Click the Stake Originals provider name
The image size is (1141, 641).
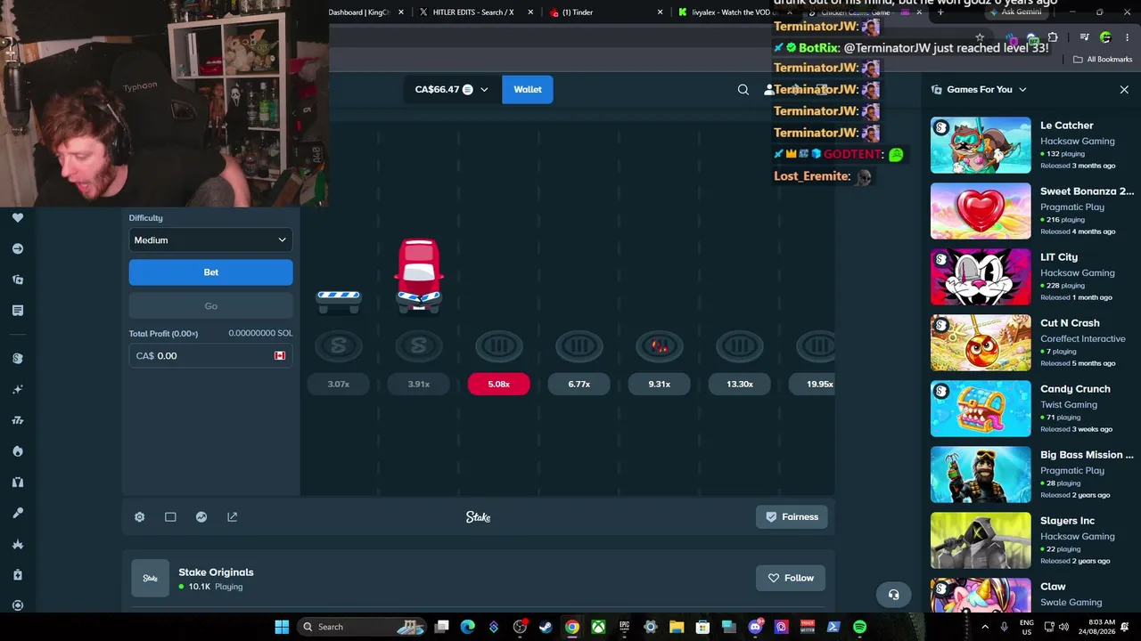pyautogui.click(x=216, y=572)
